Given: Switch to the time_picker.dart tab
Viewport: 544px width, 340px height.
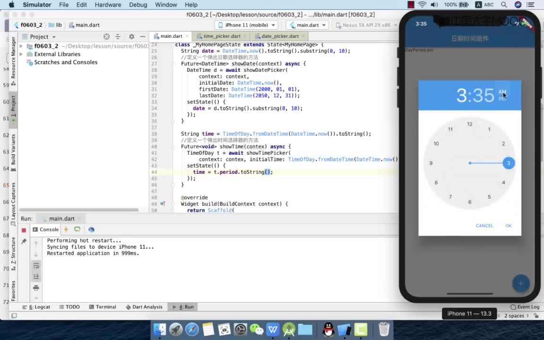Looking at the screenshot, I should pyautogui.click(x=221, y=36).
